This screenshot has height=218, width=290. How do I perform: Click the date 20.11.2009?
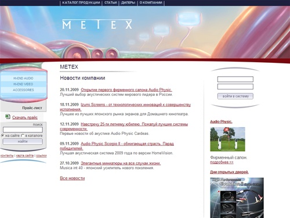[x=69, y=90]
